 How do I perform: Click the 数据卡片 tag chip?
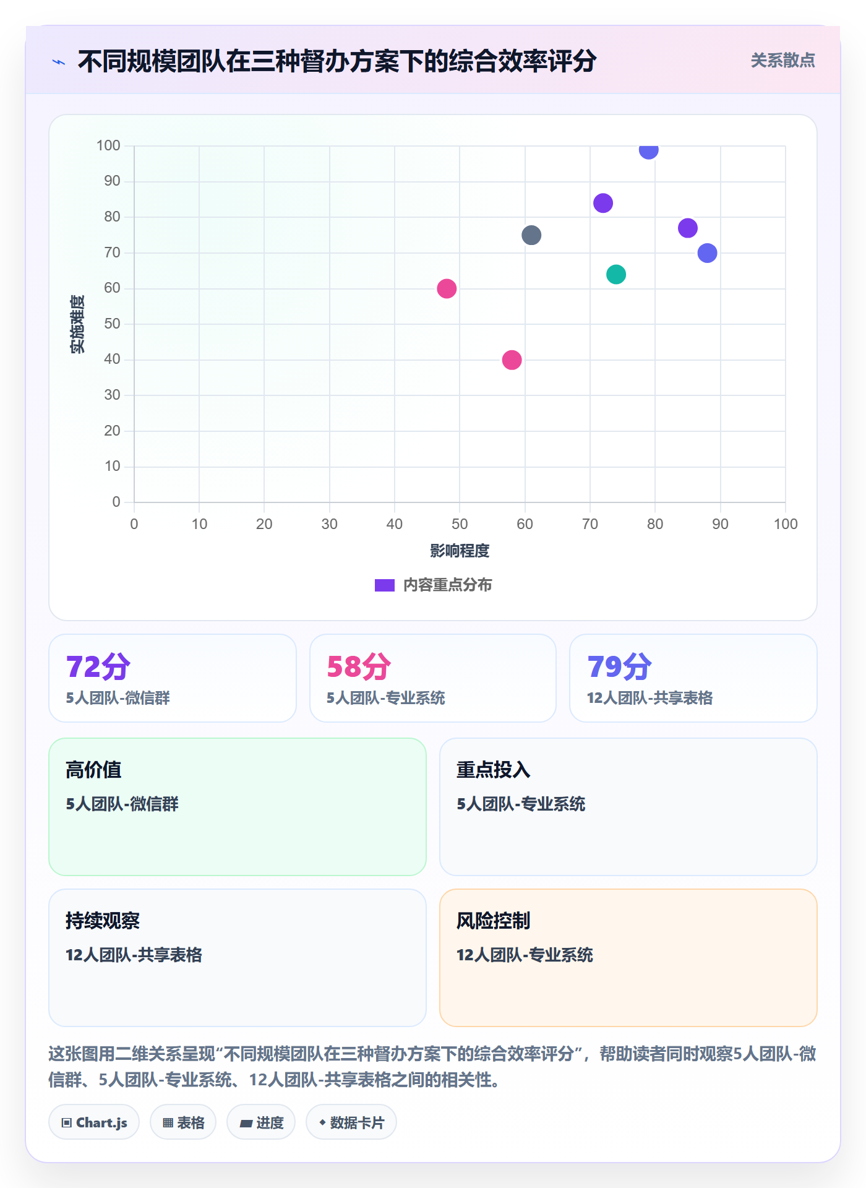[x=351, y=1122]
